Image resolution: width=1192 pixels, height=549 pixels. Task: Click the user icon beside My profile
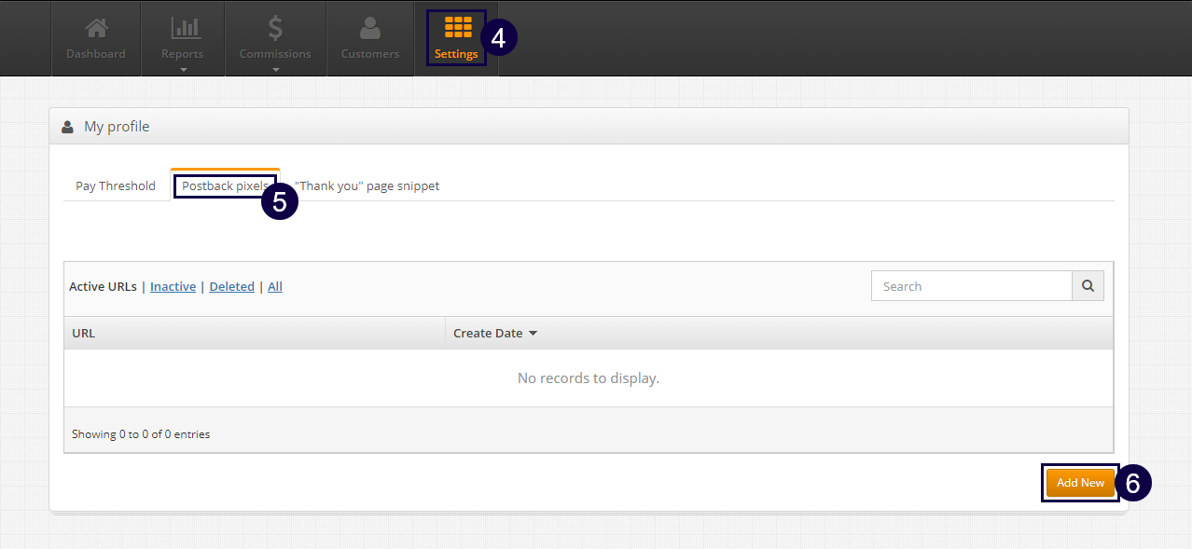tap(67, 127)
